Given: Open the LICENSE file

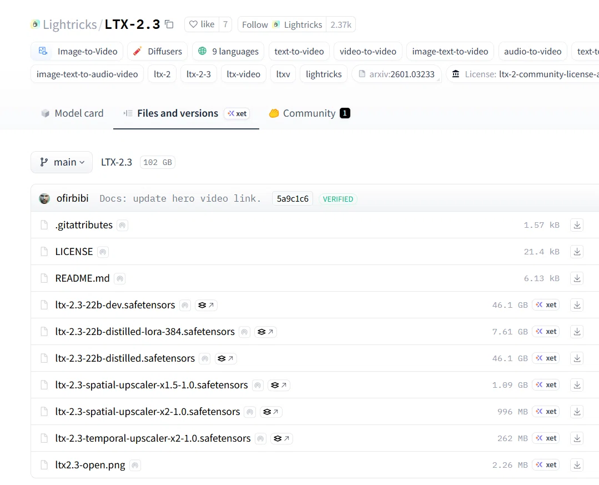Looking at the screenshot, I should pyautogui.click(x=74, y=252).
